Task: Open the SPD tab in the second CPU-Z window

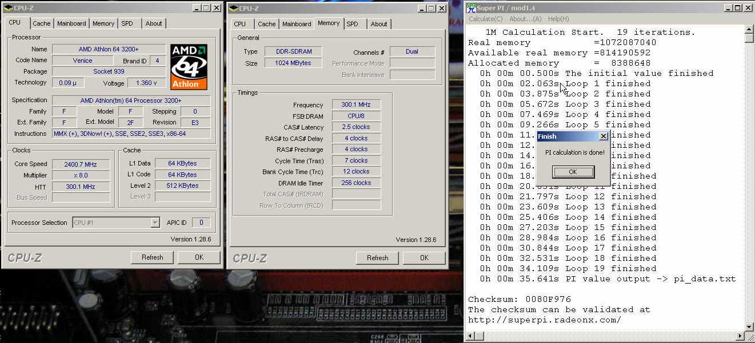Action: 352,24
